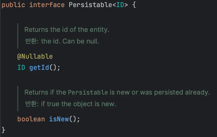217x137 pixels.
Task: Click the vertical bar beside the getId documentation
Action: pyautogui.click(x=17, y=36)
